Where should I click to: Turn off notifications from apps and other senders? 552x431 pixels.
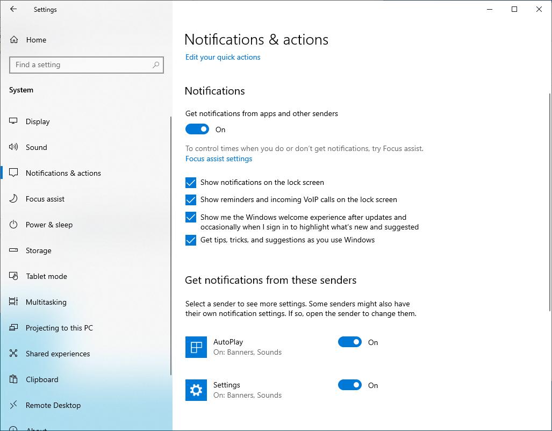197,129
